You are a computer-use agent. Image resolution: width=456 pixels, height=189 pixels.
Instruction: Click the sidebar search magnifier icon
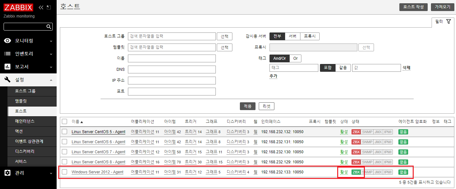click(x=48, y=27)
